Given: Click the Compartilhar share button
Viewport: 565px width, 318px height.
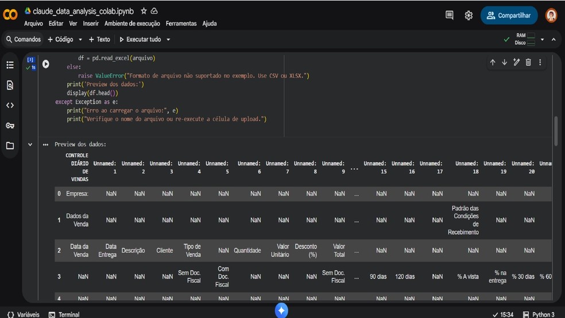Looking at the screenshot, I should (509, 15).
